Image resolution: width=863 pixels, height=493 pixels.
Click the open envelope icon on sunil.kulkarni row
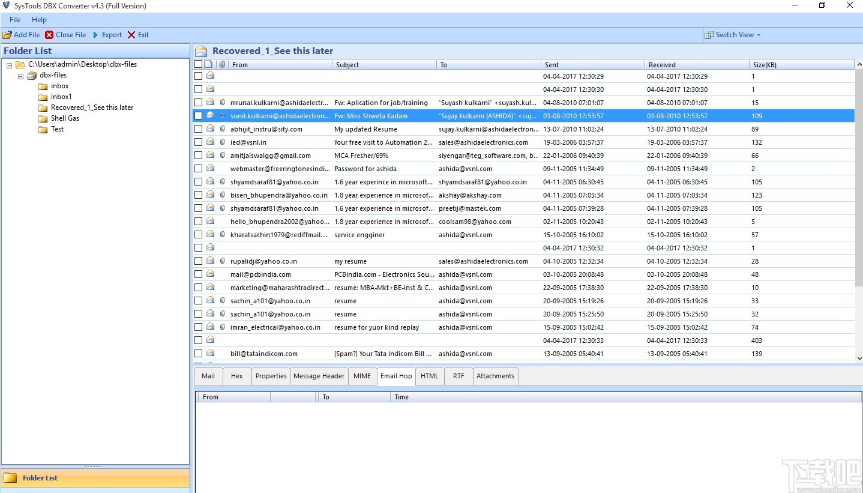pyautogui.click(x=209, y=115)
